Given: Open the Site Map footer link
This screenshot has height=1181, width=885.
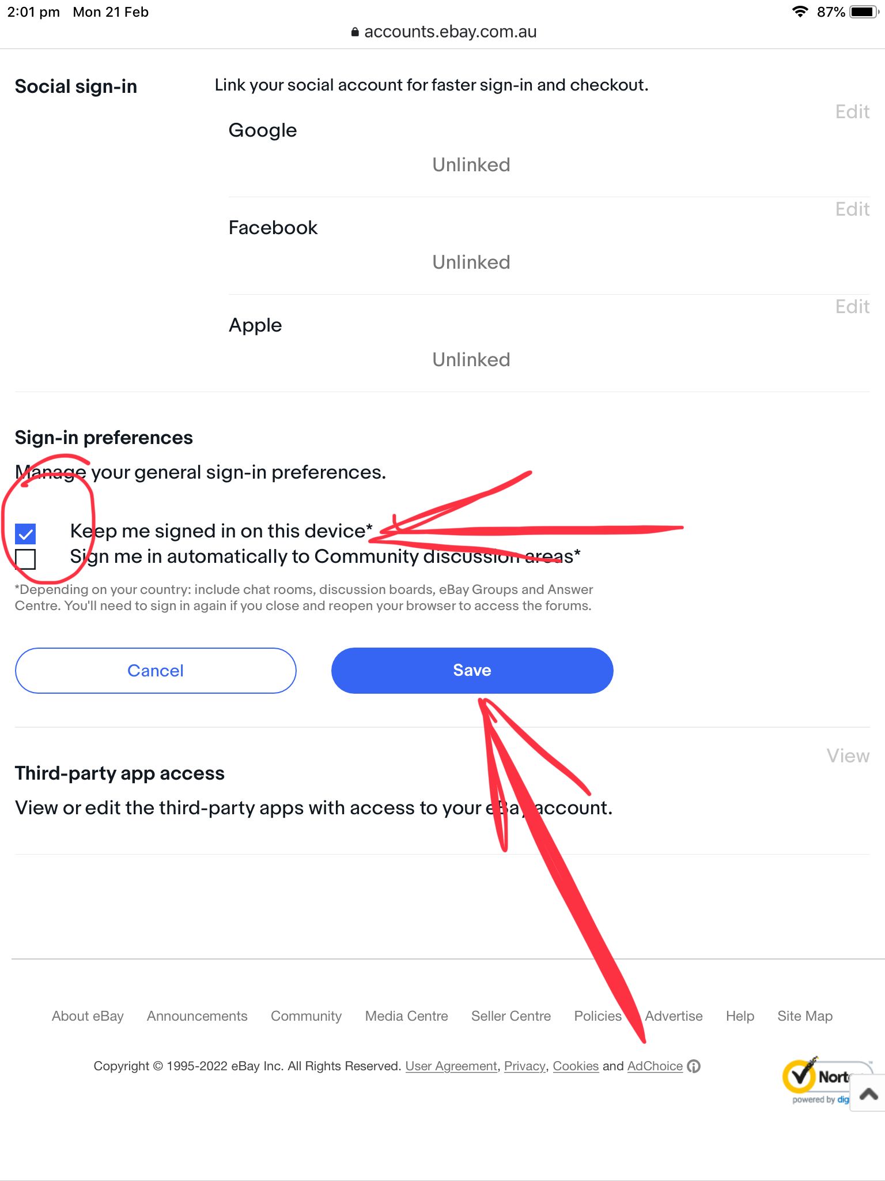Looking at the screenshot, I should 804,1016.
